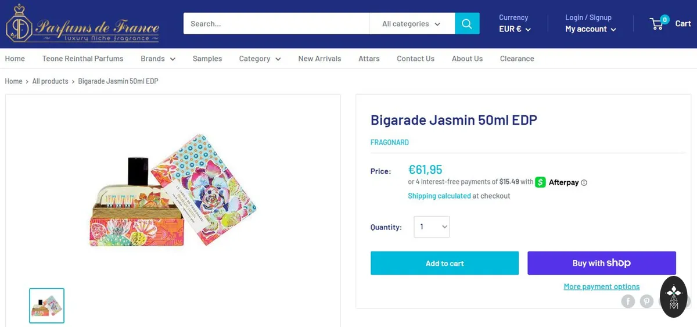697x327 pixels.
Task: Expand the All categories dropdown
Action: tap(412, 24)
